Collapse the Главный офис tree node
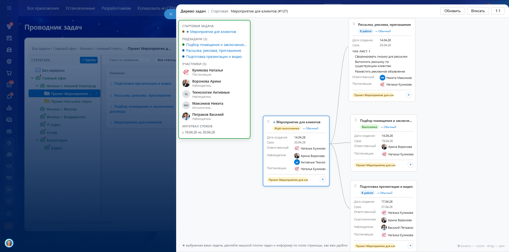This screenshot has height=252, width=509. pyautogui.click(x=32, y=78)
